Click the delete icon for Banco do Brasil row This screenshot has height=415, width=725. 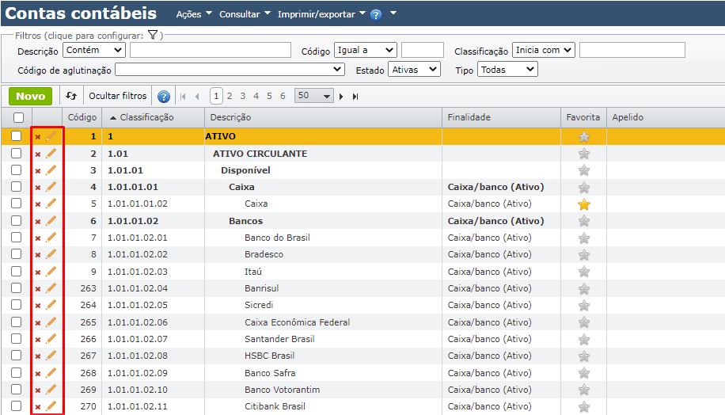coord(37,238)
